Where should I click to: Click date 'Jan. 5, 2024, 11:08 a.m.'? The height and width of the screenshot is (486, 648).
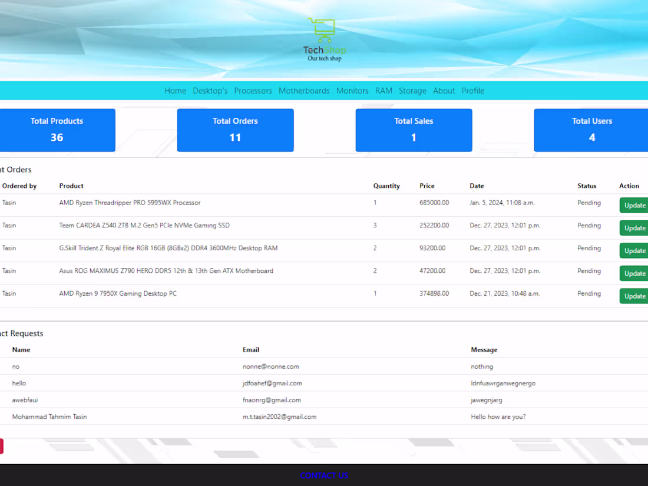502,203
